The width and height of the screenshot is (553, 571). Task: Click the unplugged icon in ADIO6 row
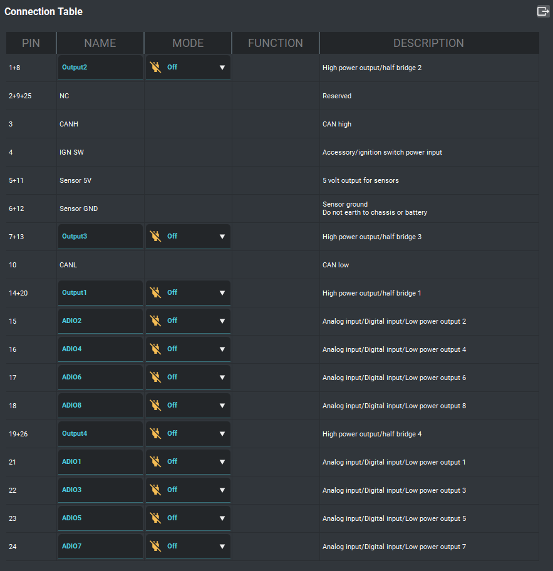(155, 378)
